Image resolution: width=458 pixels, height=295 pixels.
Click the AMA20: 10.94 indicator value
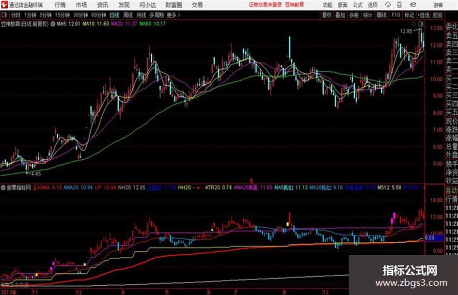[78, 187]
